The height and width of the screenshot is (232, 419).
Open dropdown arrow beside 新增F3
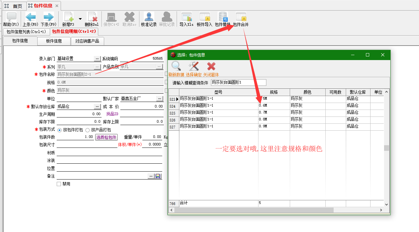[x=80, y=19]
